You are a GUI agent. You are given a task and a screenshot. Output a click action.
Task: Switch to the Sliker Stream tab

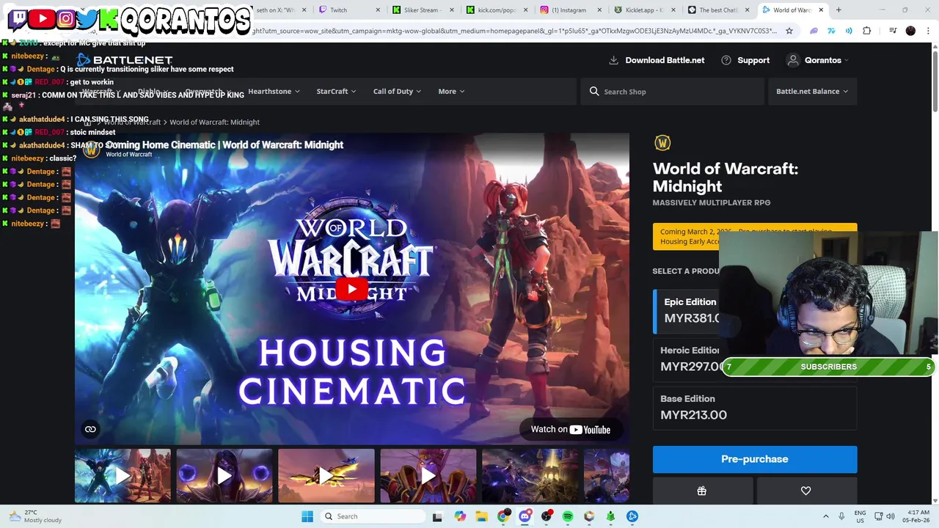tap(423, 10)
